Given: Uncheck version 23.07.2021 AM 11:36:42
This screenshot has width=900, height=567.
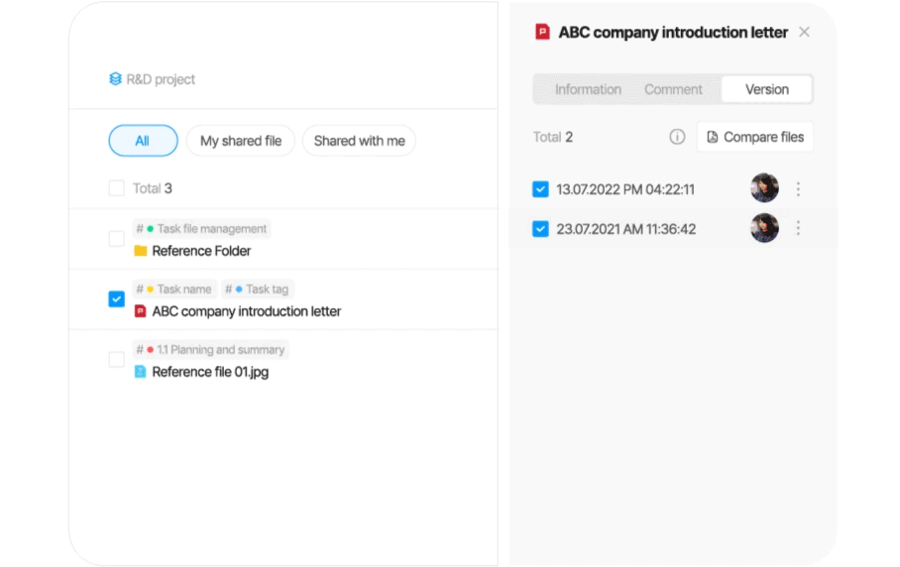Looking at the screenshot, I should click(x=540, y=229).
